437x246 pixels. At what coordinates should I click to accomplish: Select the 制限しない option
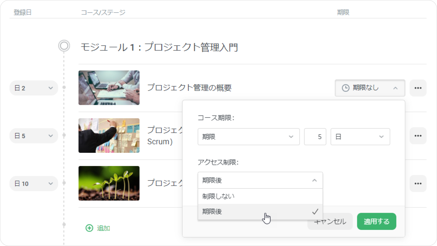tap(260, 196)
